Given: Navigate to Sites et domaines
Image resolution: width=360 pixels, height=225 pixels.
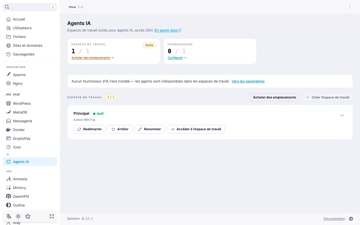Looking at the screenshot, I should click(30, 45).
